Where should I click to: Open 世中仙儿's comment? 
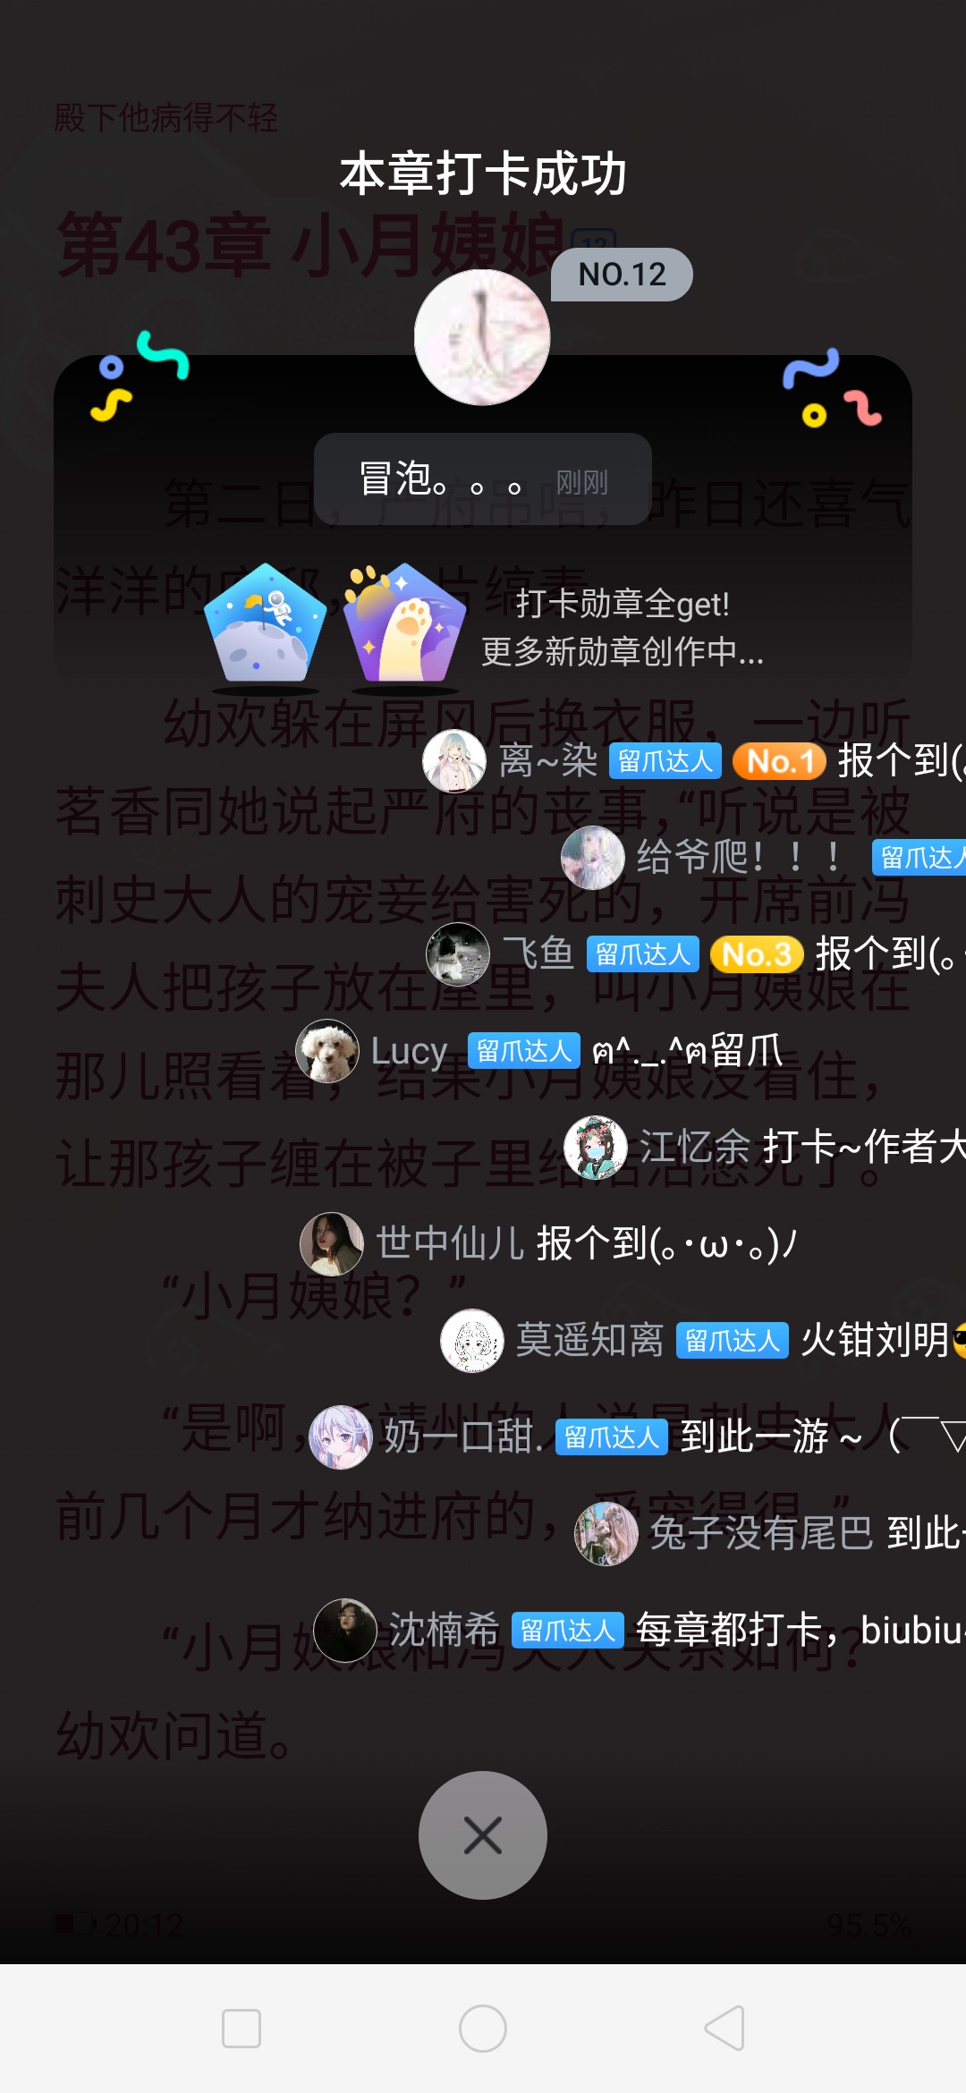coord(549,1244)
